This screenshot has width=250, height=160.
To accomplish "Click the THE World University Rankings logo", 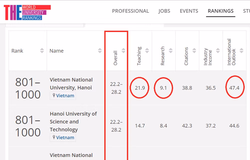I will (x=26, y=12).
